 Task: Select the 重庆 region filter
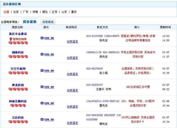74,12
